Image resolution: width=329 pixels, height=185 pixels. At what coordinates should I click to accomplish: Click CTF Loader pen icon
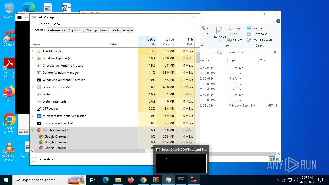(39, 109)
